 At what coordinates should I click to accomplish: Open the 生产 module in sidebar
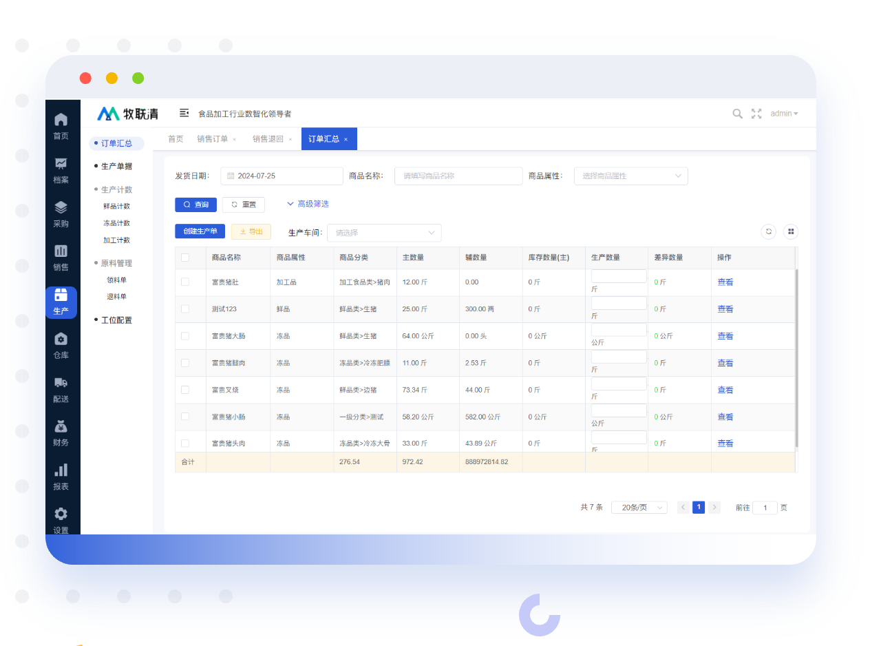point(61,302)
